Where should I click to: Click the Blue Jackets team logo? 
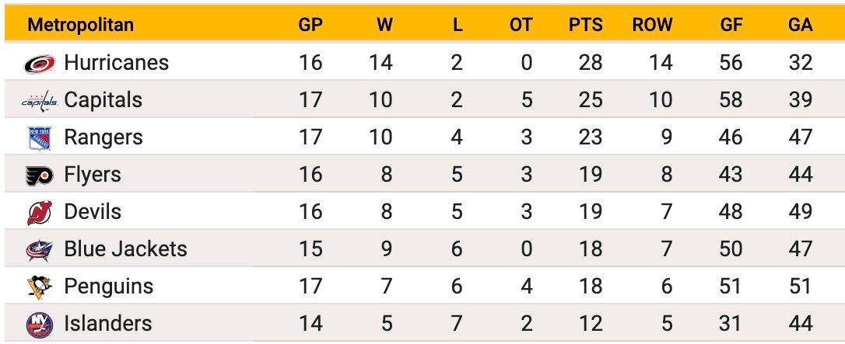40,250
